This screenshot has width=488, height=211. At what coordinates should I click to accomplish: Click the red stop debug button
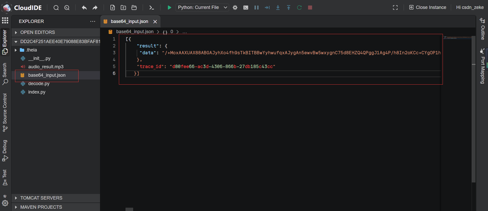pyautogui.click(x=310, y=8)
